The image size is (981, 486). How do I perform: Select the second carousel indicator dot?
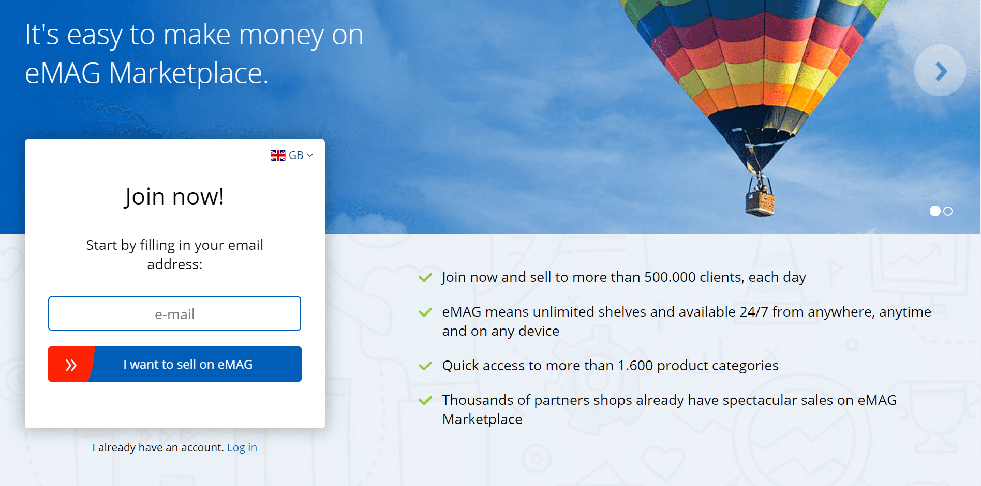(949, 211)
